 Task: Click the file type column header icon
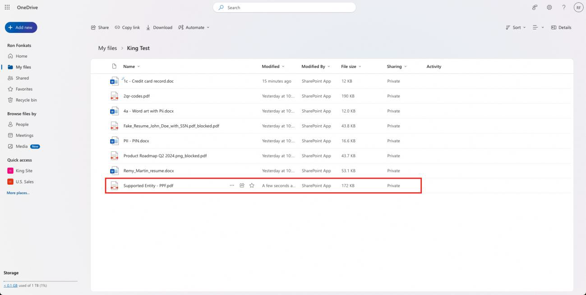[x=114, y=66]
